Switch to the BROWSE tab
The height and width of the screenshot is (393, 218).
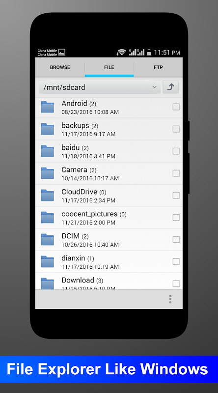60,67
